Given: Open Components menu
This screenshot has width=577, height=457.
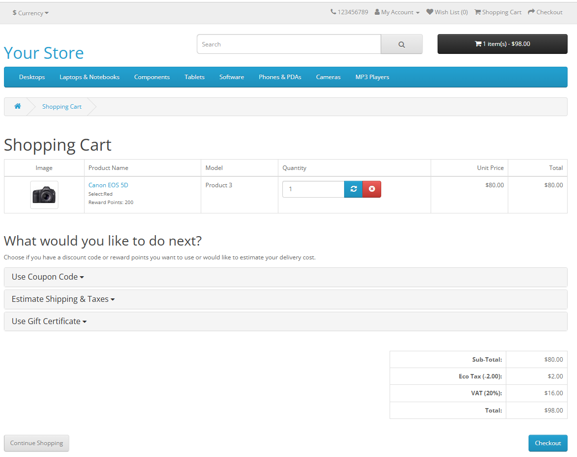Looking at the screenshot, I should click(x=152, y=77).
